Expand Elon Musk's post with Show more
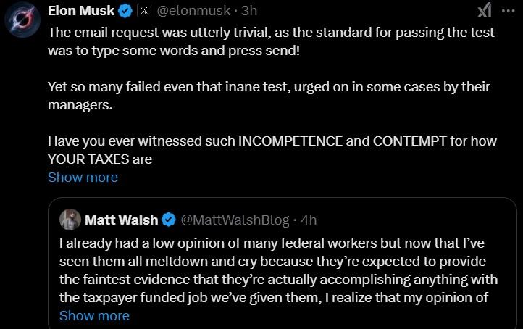This screenshot has height=329, width=523. point(83,178)
